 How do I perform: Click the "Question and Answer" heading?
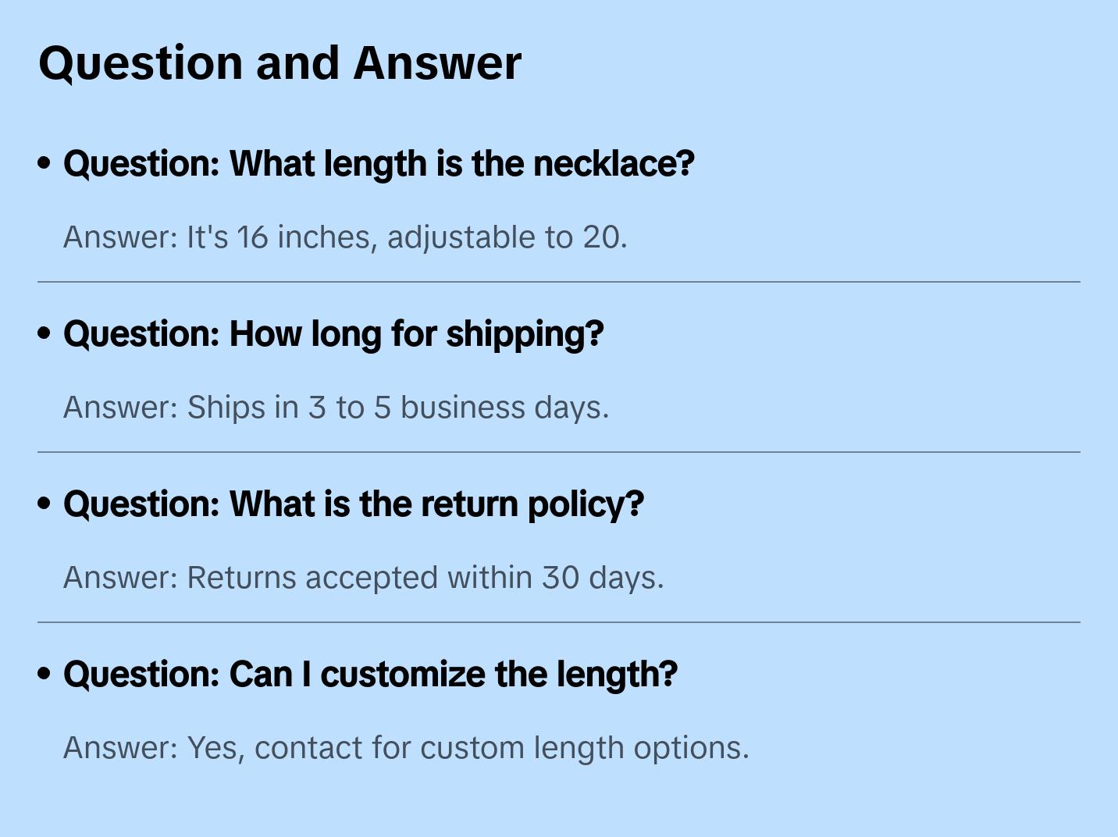279,62
